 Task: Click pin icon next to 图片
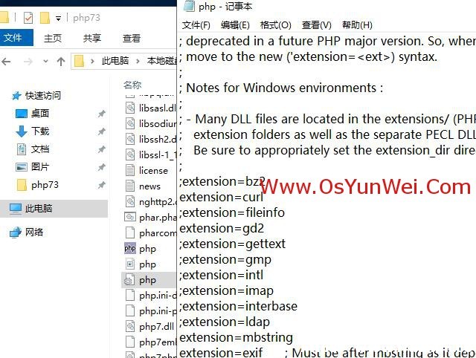102,167
